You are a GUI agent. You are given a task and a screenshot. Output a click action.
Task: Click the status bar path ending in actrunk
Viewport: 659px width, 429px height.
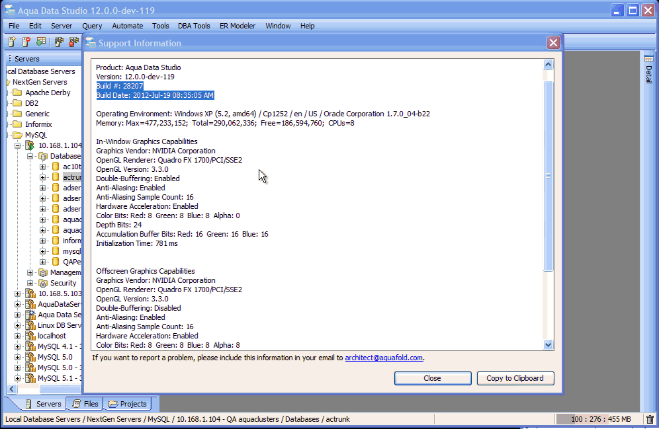pos(177,419)
